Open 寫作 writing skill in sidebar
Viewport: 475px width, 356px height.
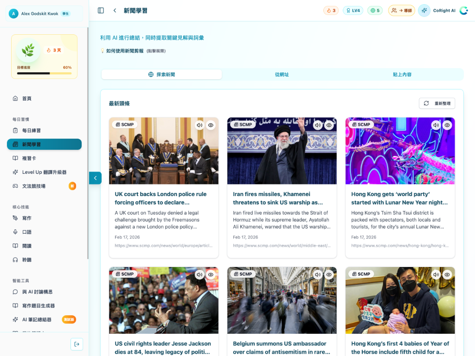(44, 218)
